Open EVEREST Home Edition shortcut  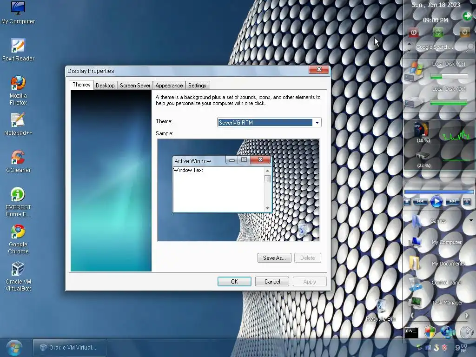18,202
